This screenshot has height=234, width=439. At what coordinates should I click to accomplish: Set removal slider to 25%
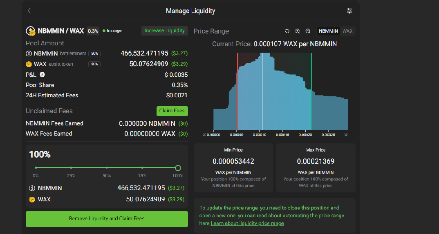coord(71,168)
